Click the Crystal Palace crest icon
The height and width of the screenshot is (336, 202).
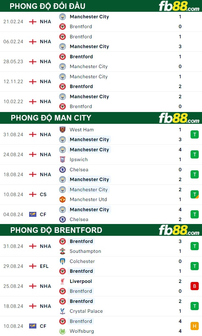point(63,311)
